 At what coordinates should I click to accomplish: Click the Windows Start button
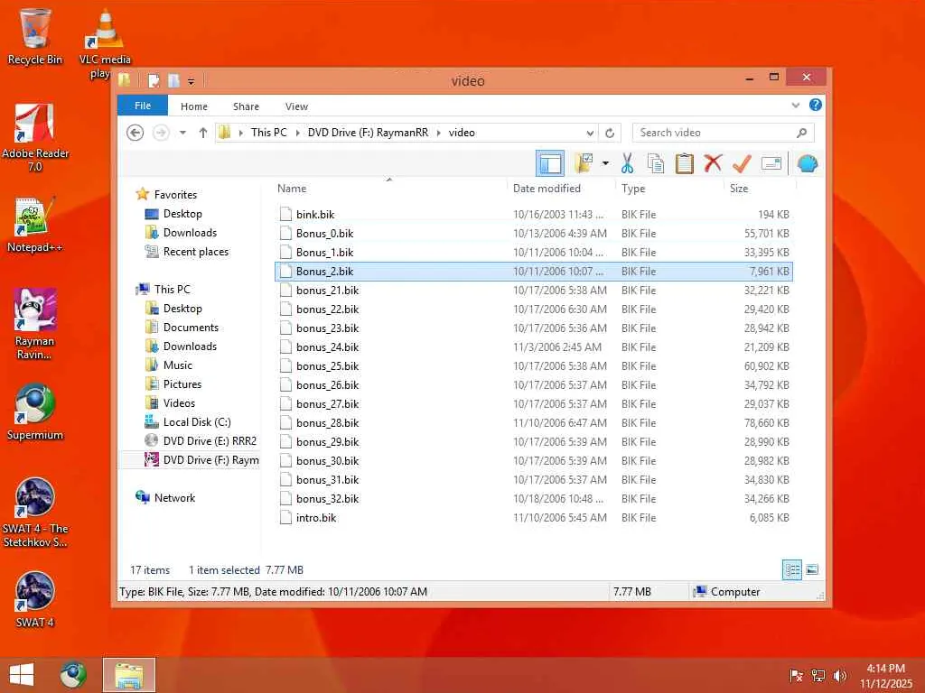(22, 675)
